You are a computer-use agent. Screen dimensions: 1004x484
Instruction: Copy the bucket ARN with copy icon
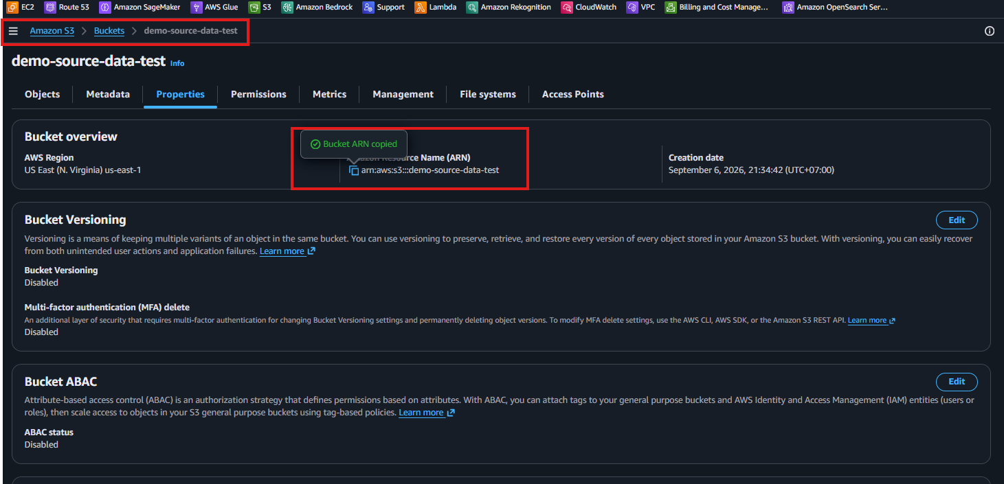pos(354,170)
